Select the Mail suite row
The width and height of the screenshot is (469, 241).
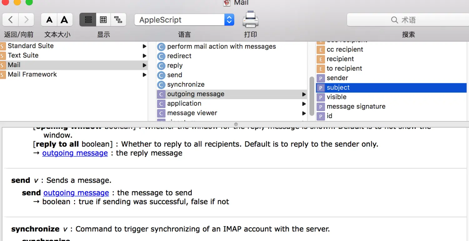(x=74, y=65)
